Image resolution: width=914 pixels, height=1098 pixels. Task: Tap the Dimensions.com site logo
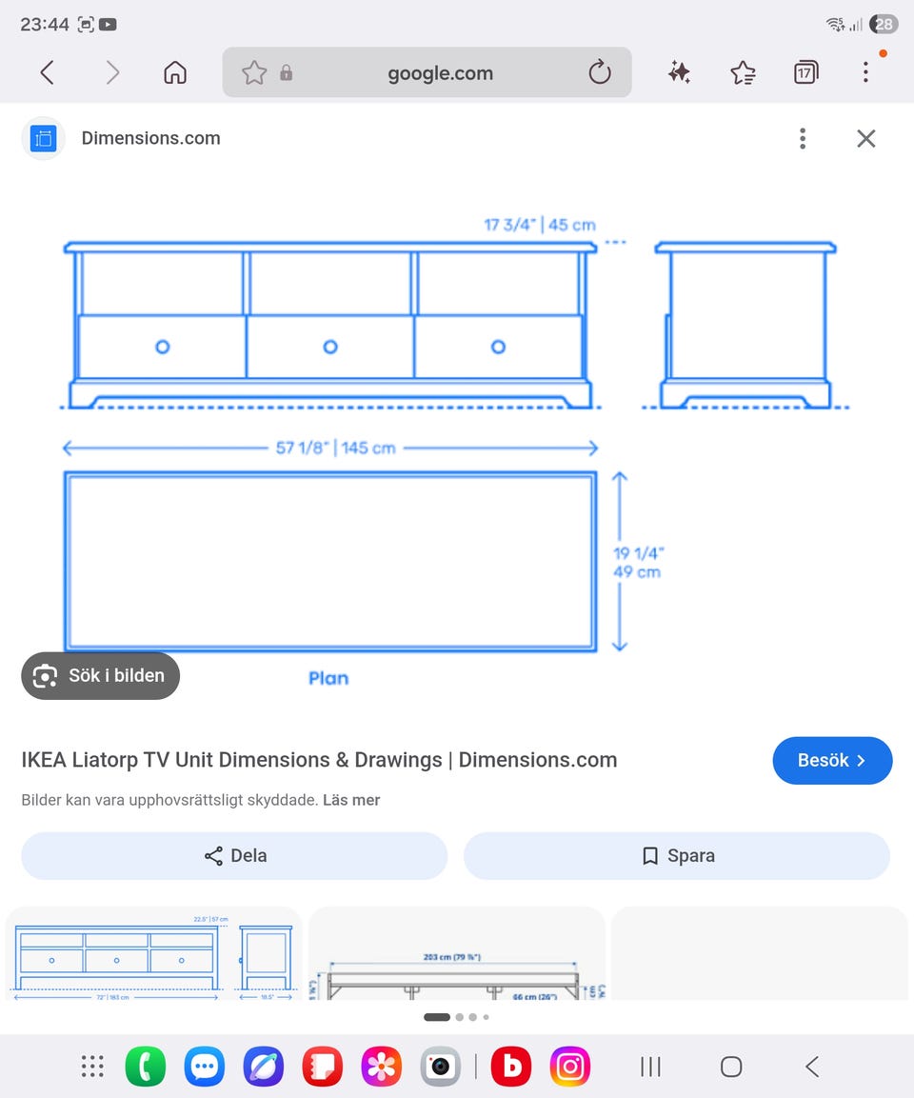(x=44, y=138)
